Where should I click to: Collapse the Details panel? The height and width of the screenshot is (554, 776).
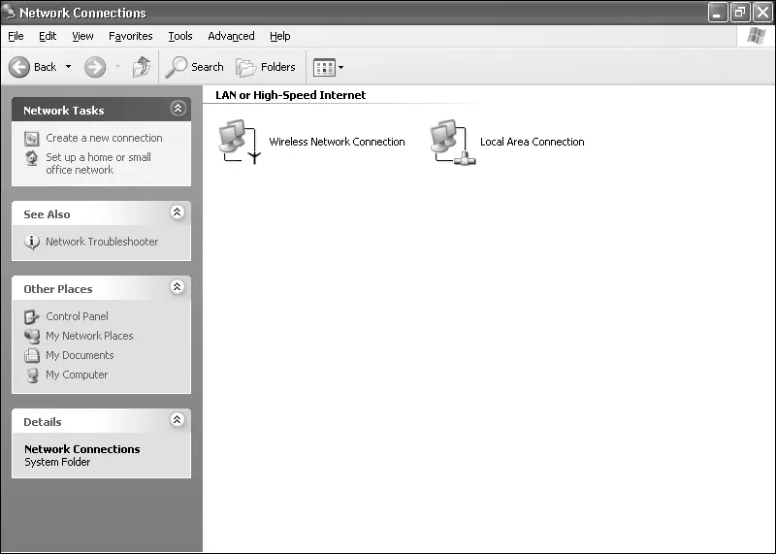click(178, 420)
